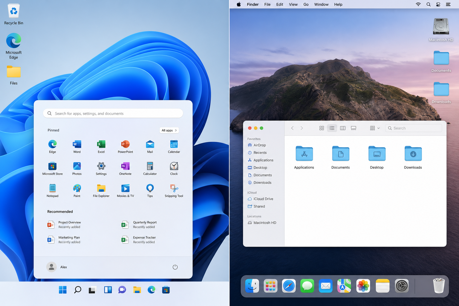
Task: Open Alex user account profile
Action: point(57,267)
